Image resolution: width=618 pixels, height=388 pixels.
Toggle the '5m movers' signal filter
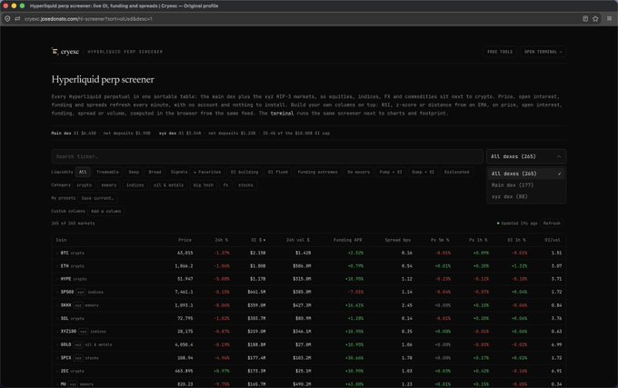tap(359, 172)
